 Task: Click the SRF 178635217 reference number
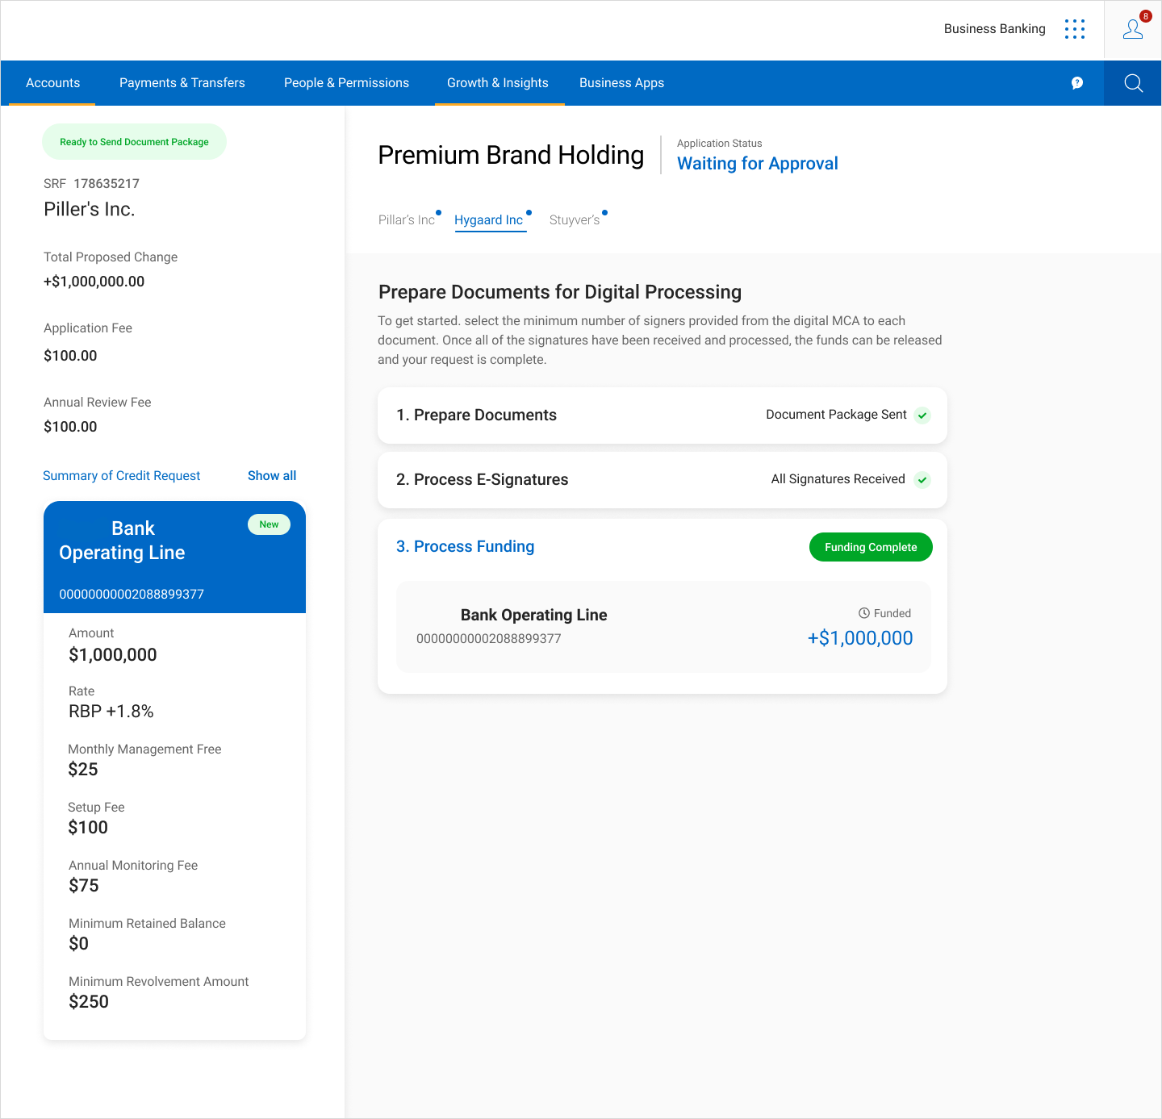(91, 184)
